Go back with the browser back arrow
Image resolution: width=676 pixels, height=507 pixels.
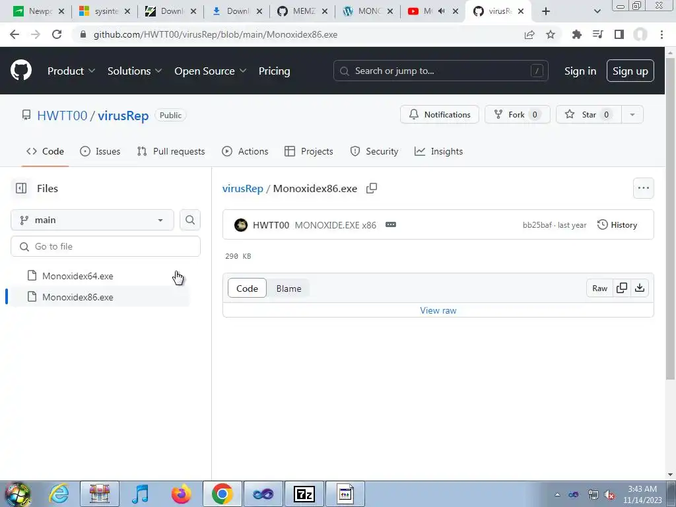(x=15, y=34)
